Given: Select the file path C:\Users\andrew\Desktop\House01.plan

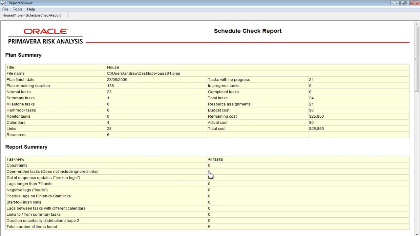Looking at the screenshot, I should [143, 73].
